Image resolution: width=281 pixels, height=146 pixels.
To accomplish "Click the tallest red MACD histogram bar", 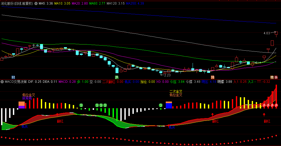I will point(276,96).
